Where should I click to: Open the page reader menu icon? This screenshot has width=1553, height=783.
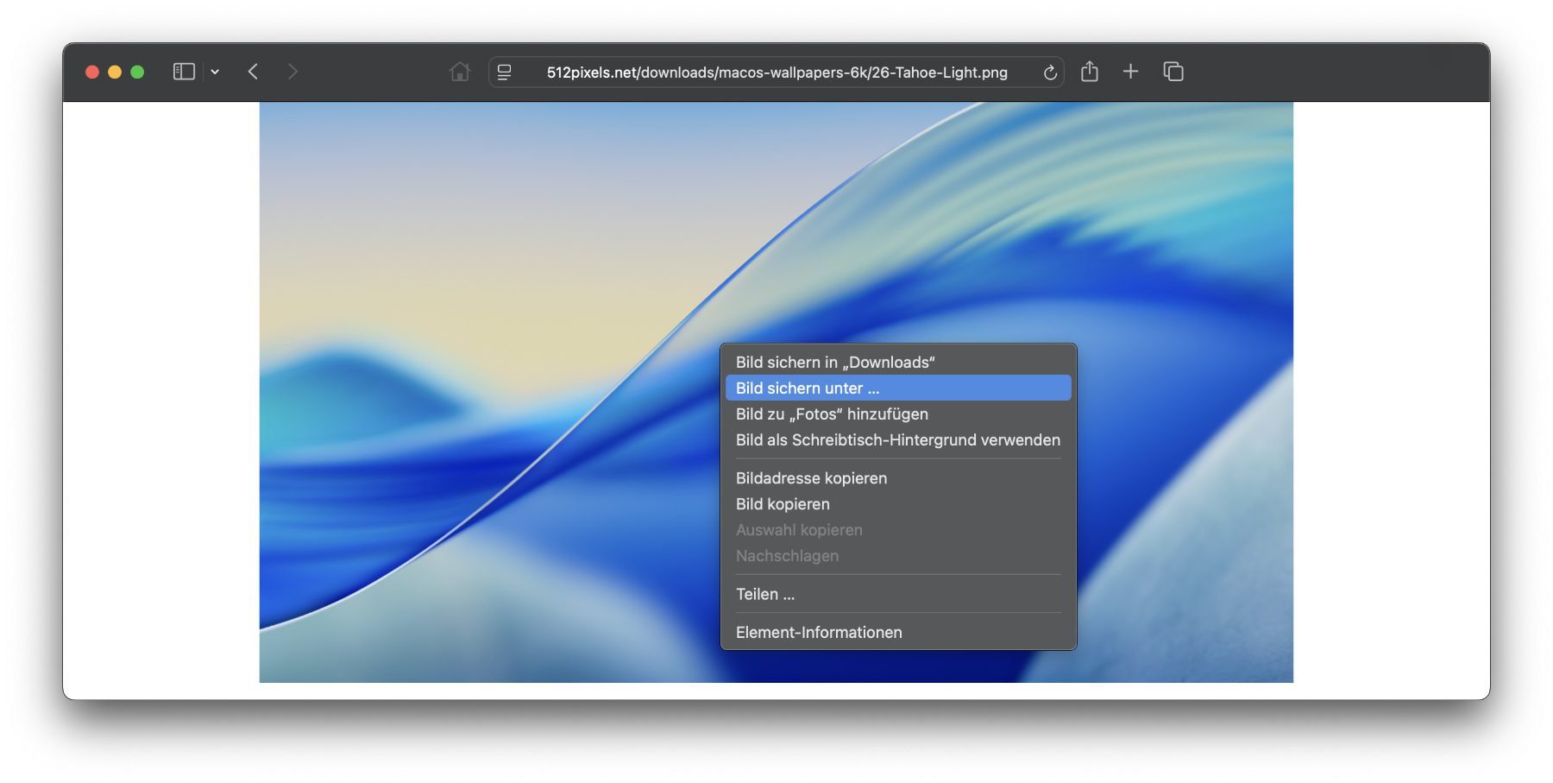pos(505,73)
